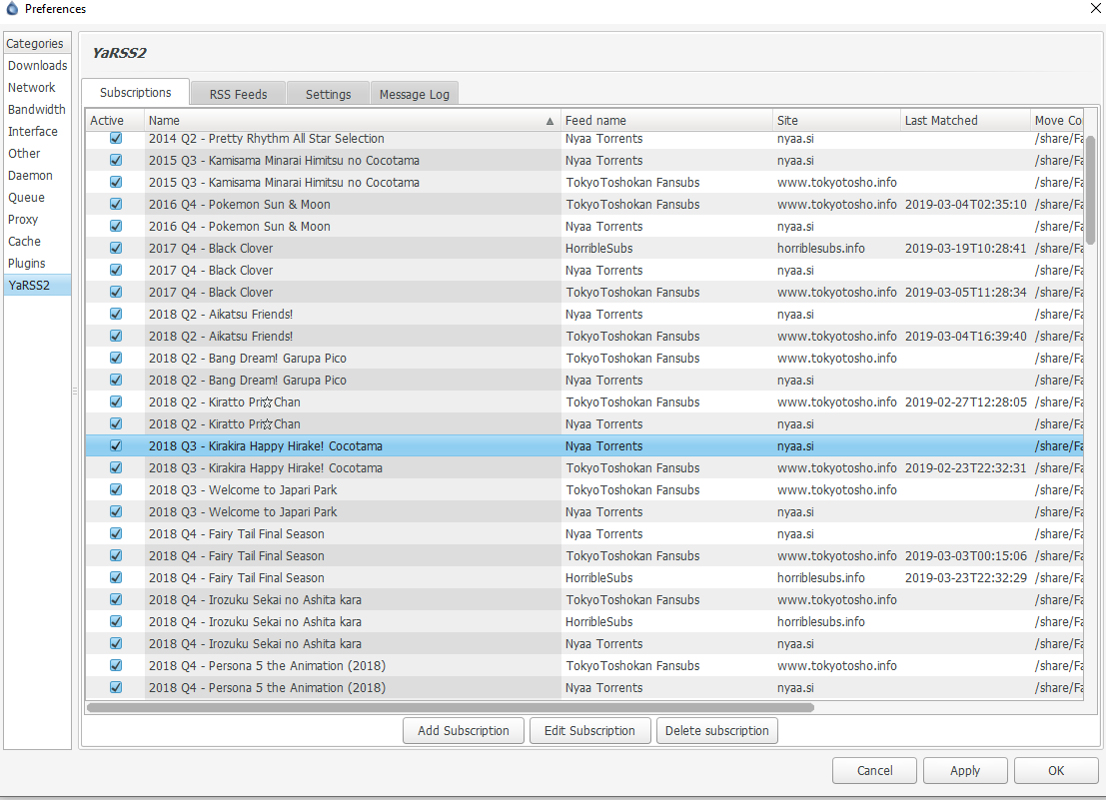Select the Other category
The image size is (1106, 800).
[x=37, y=153]
